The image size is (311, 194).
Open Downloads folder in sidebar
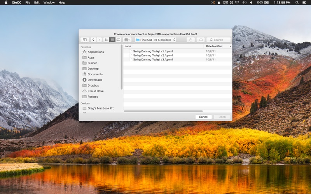click(x=95, y=80)
